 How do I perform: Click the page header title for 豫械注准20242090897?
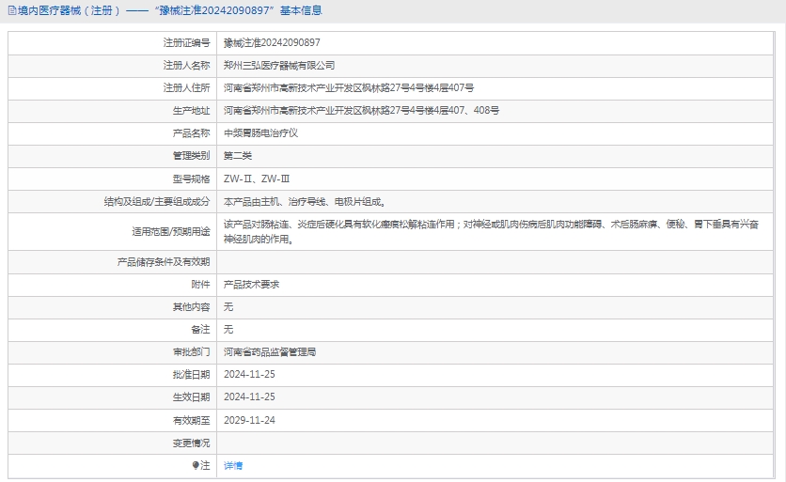(169, 11)
